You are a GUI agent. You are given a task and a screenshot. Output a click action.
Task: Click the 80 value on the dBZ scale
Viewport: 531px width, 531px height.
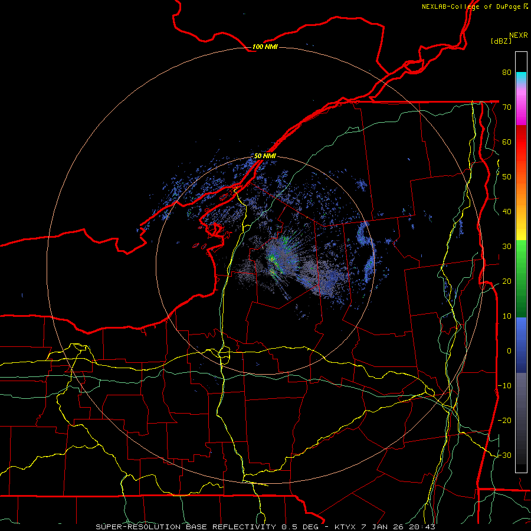(x=507, y=72)
